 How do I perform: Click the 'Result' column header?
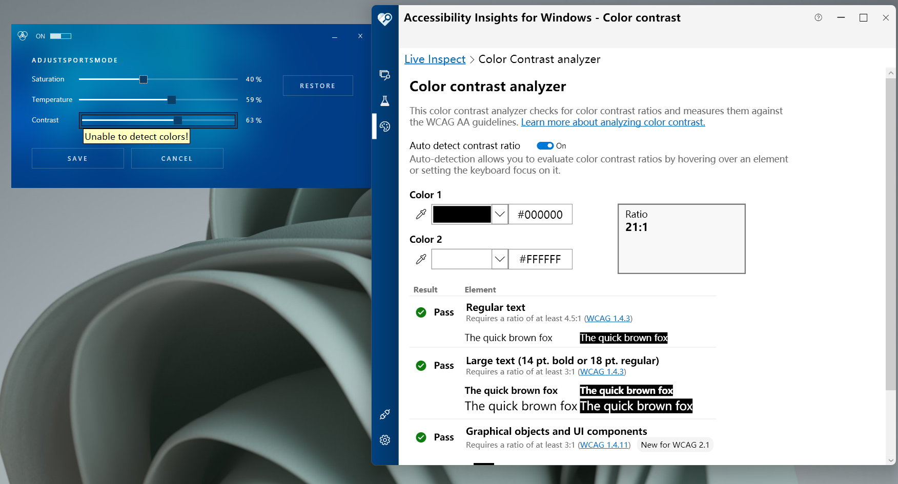click(x=425, y=290)
